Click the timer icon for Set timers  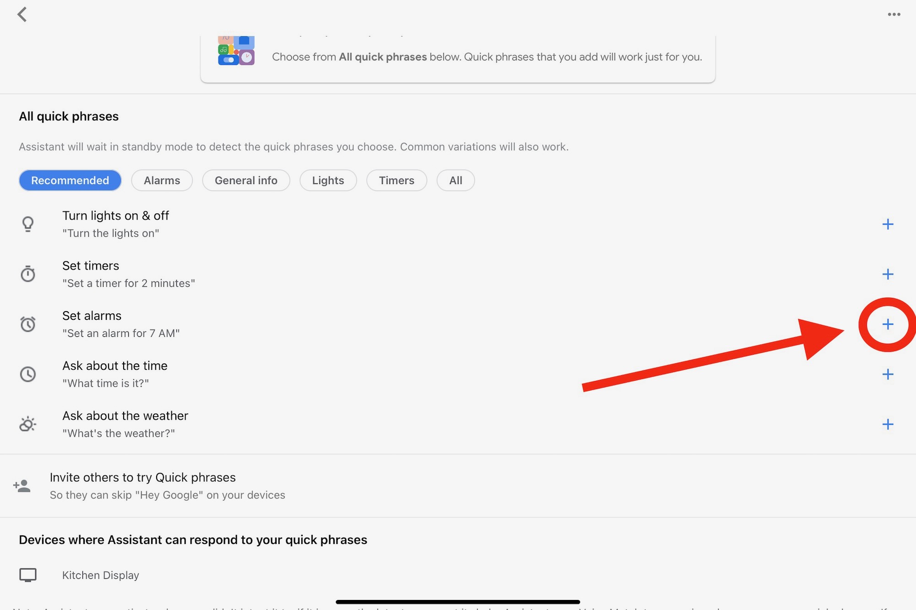27,274
